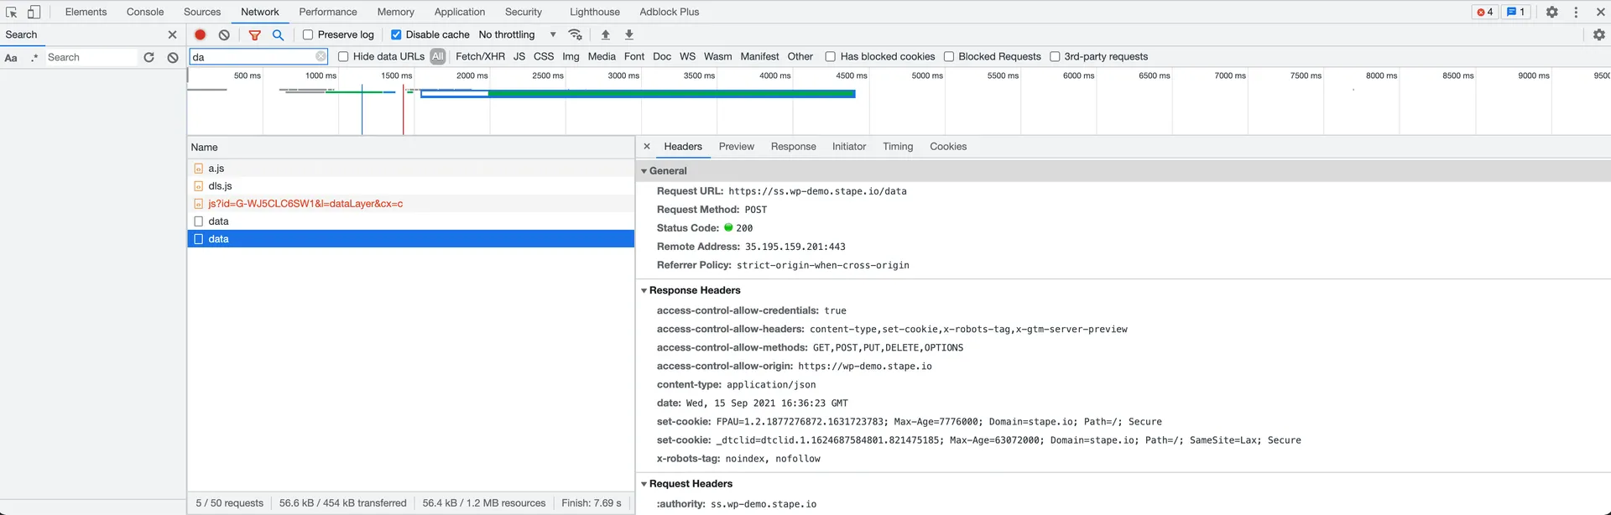1611x515 pixels.
Task: Click the filter text input containing da
Action: point(252,56)
